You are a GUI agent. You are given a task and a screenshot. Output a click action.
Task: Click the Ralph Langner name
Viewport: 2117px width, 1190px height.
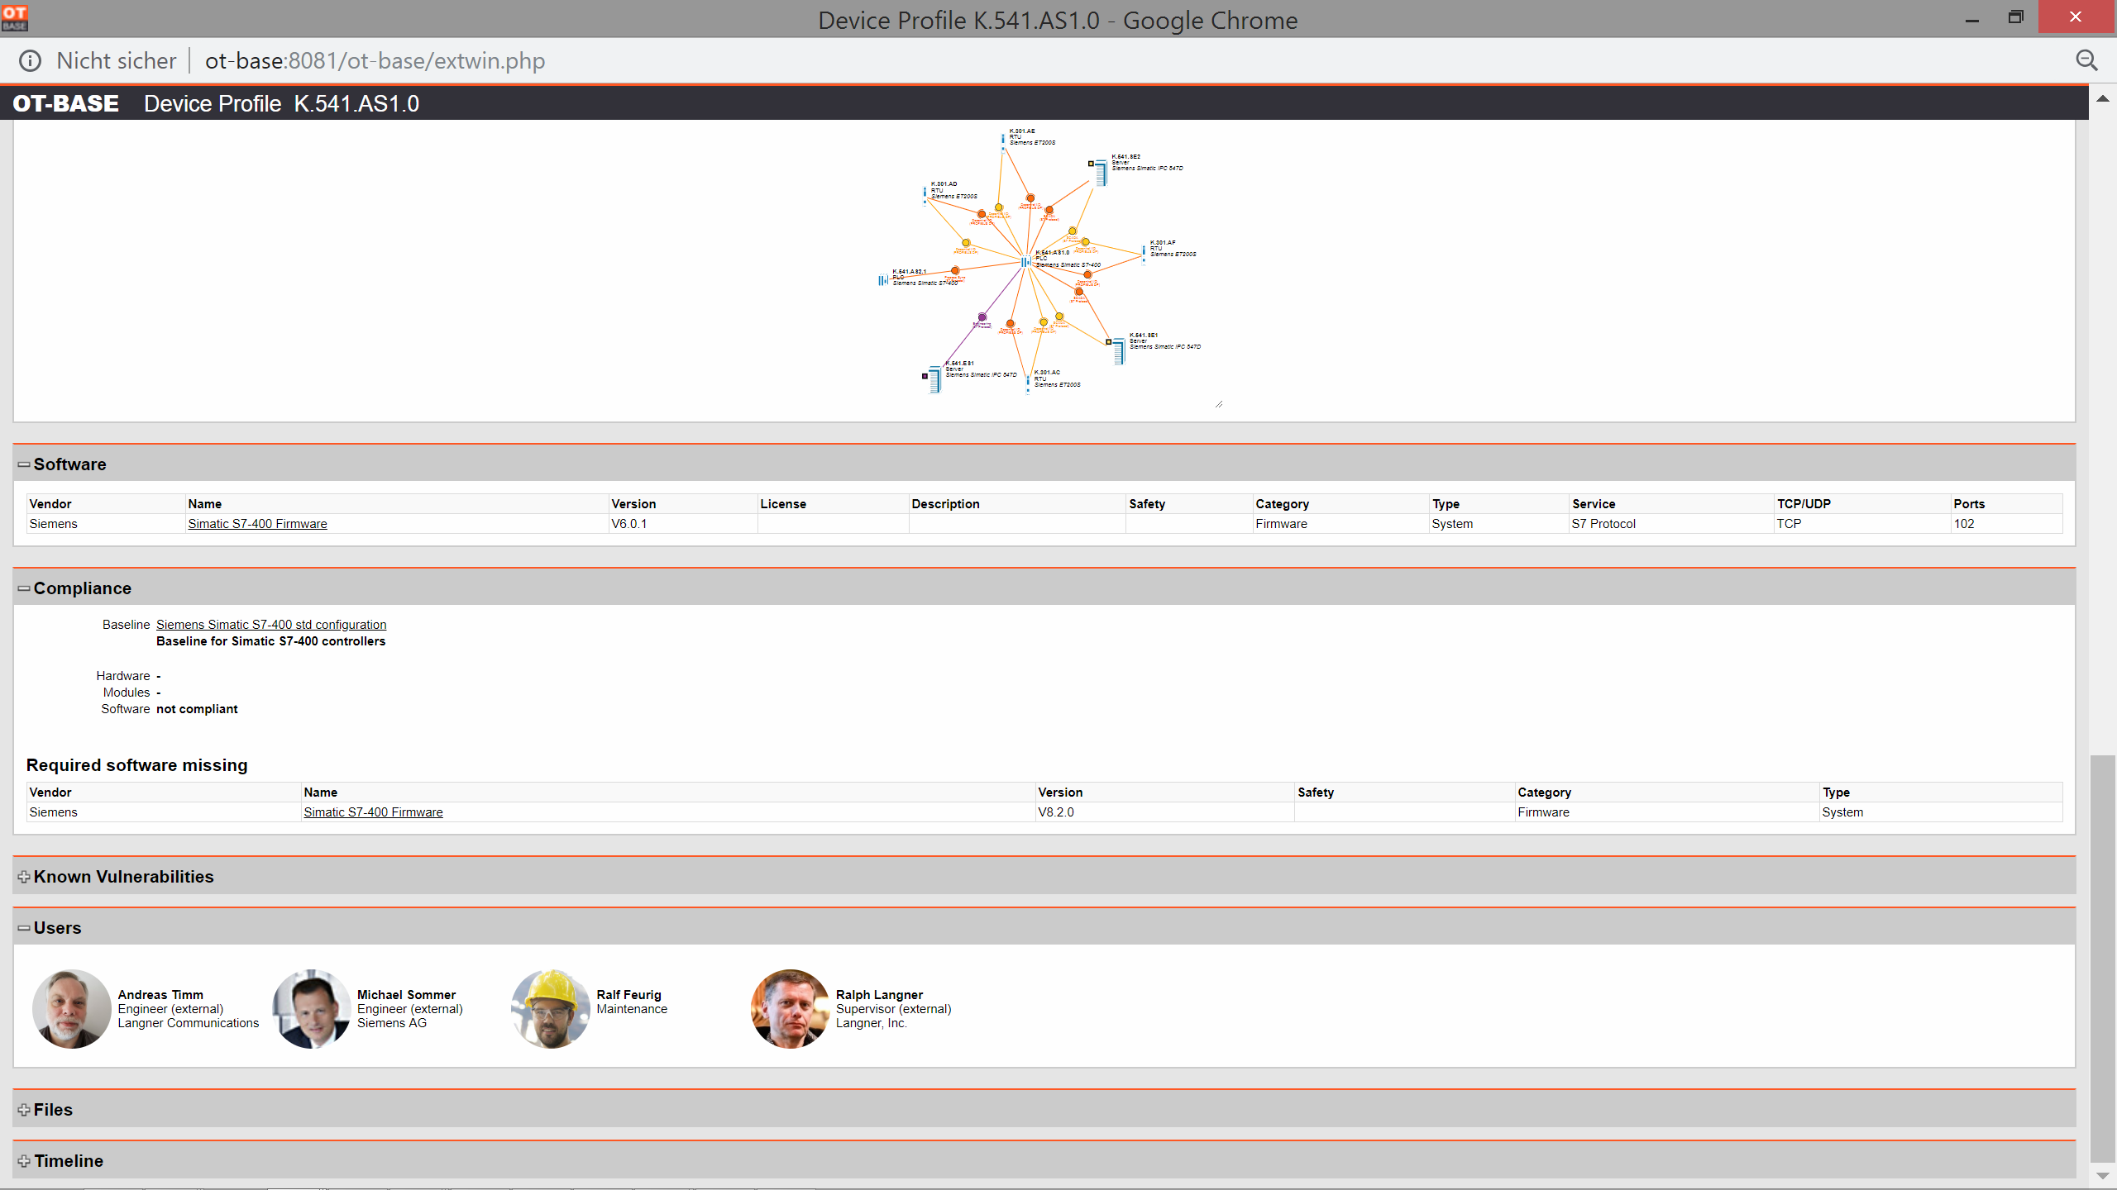point(879,995)
